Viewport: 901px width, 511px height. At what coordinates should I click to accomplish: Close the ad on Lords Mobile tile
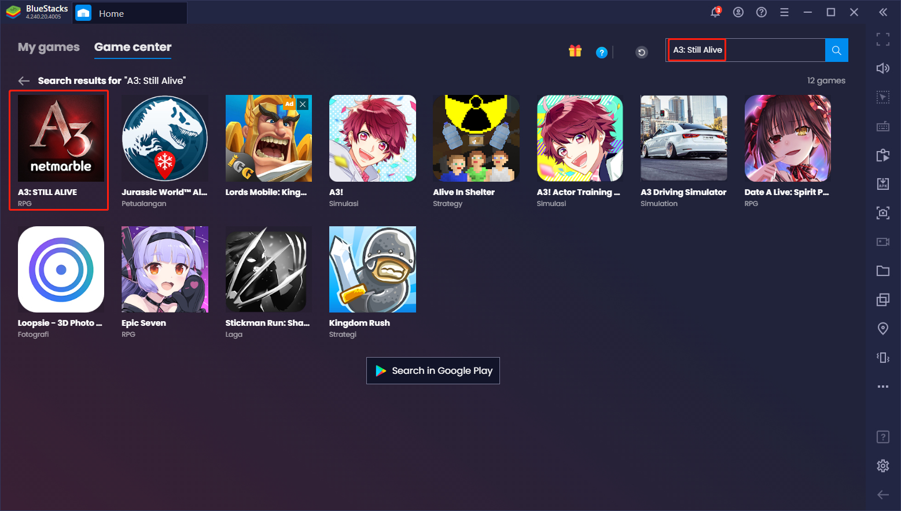click(303, 104)
